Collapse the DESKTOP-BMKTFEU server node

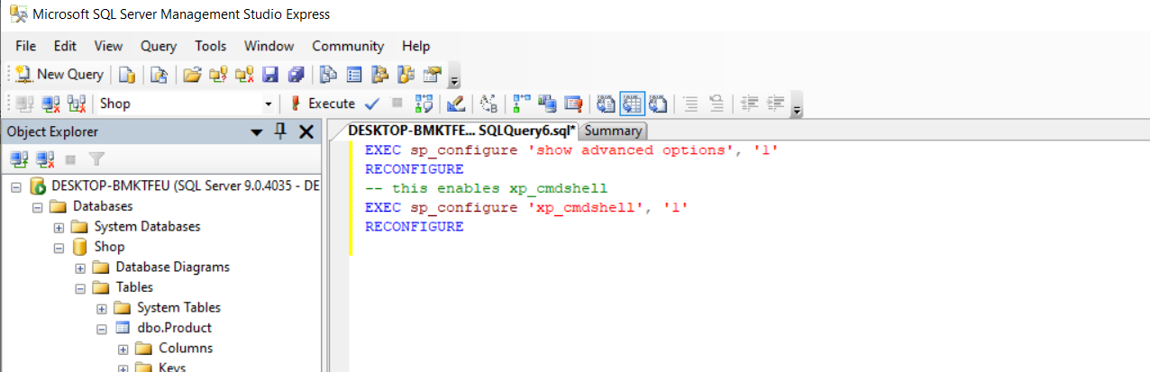16,186
